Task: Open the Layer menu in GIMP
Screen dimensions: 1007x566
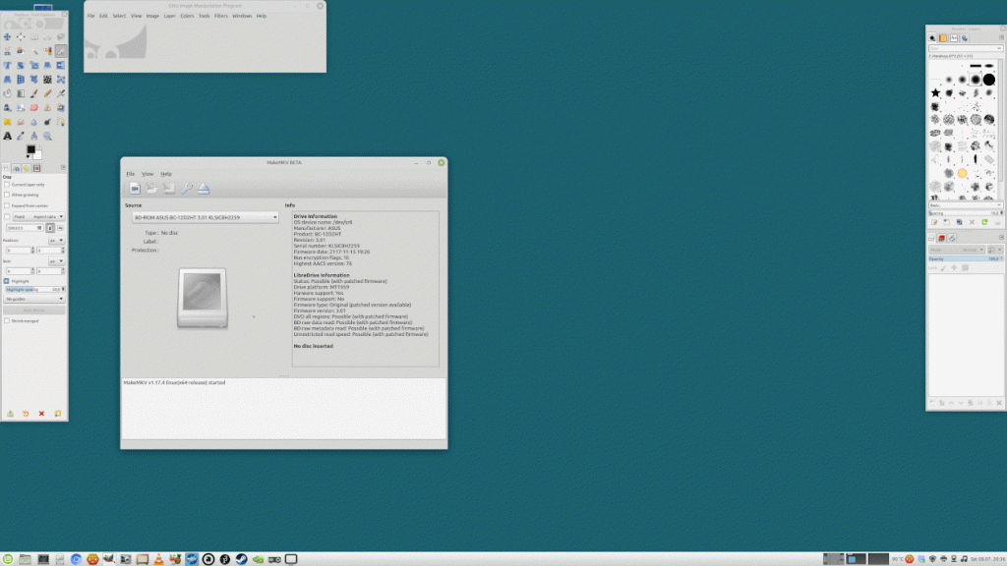Action: (x=169, y=16)
